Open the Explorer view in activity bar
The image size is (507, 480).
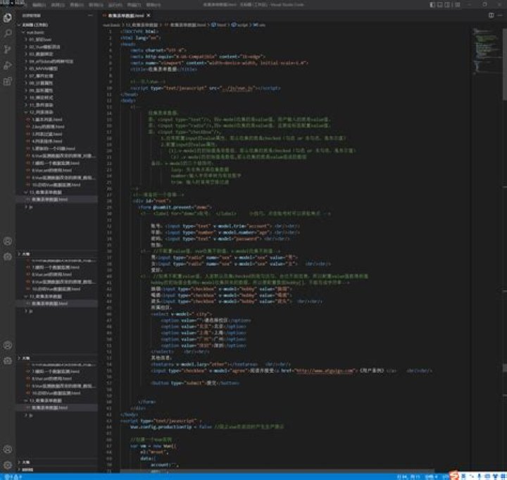click(8, 18)
